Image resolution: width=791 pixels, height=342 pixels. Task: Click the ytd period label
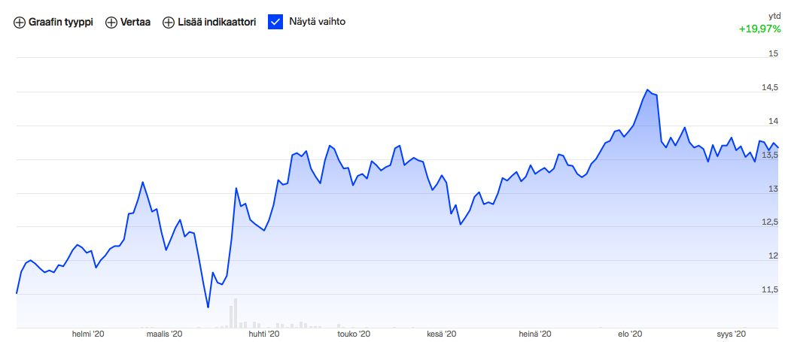(x=774, y=16)
